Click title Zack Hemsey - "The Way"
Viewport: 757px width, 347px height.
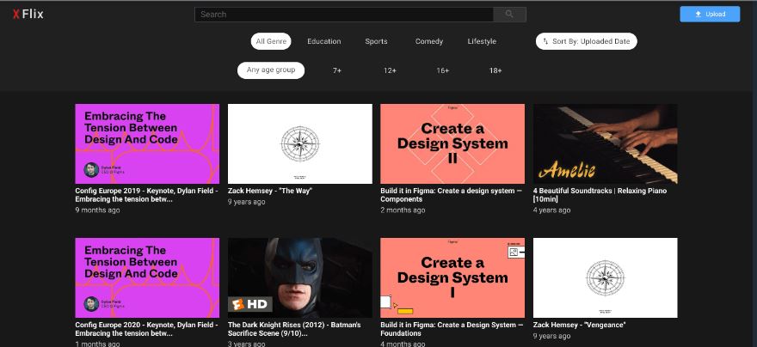(x=270, y=191)
